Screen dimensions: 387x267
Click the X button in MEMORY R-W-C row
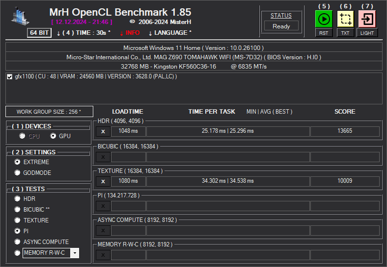103,255
